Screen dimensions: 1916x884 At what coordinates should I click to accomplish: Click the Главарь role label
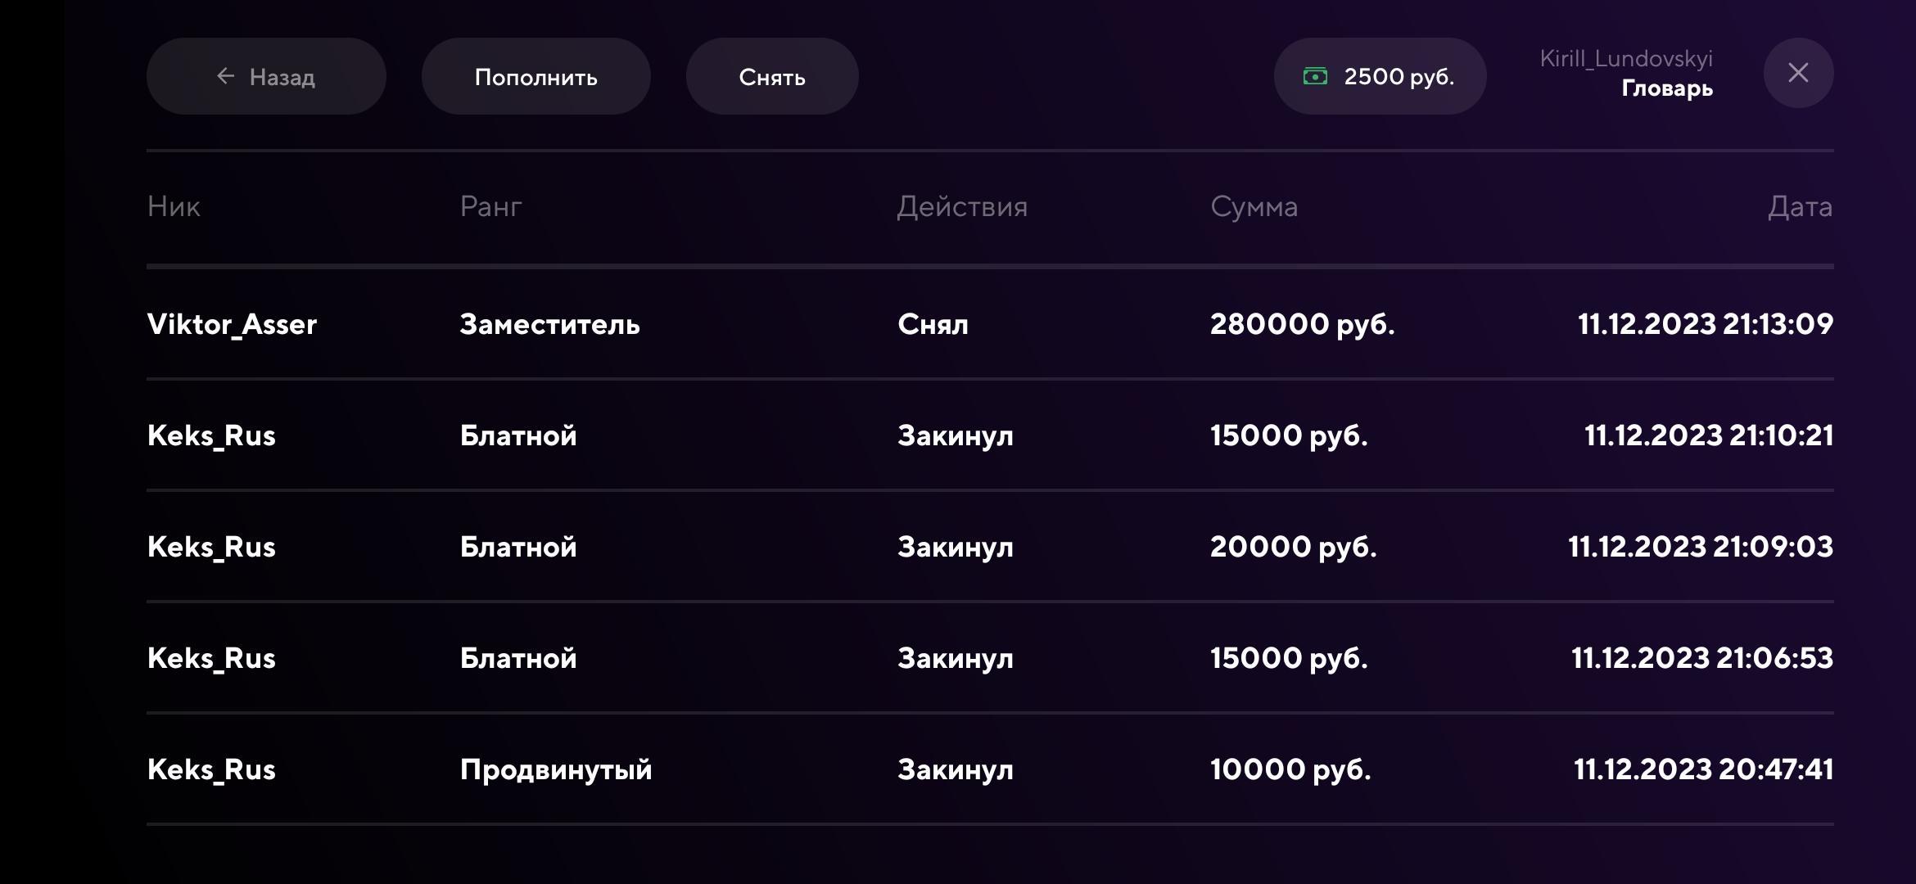(x=1666, y=88)
